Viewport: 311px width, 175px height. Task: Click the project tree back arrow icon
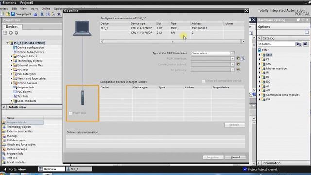[11, 33]
